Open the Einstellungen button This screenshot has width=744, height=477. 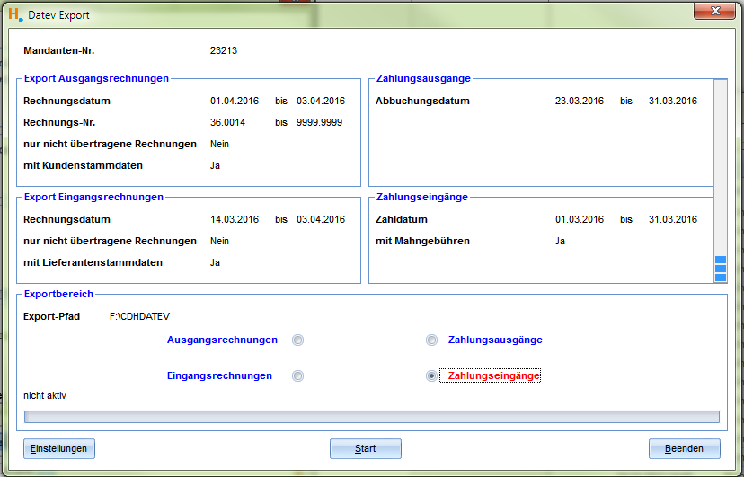pos(58,448)
